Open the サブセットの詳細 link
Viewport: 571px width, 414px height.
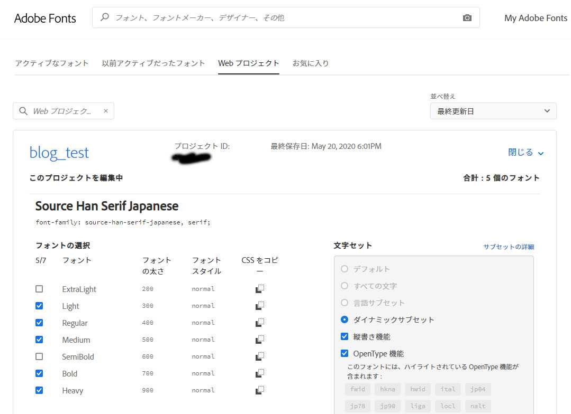pos(508,247)
